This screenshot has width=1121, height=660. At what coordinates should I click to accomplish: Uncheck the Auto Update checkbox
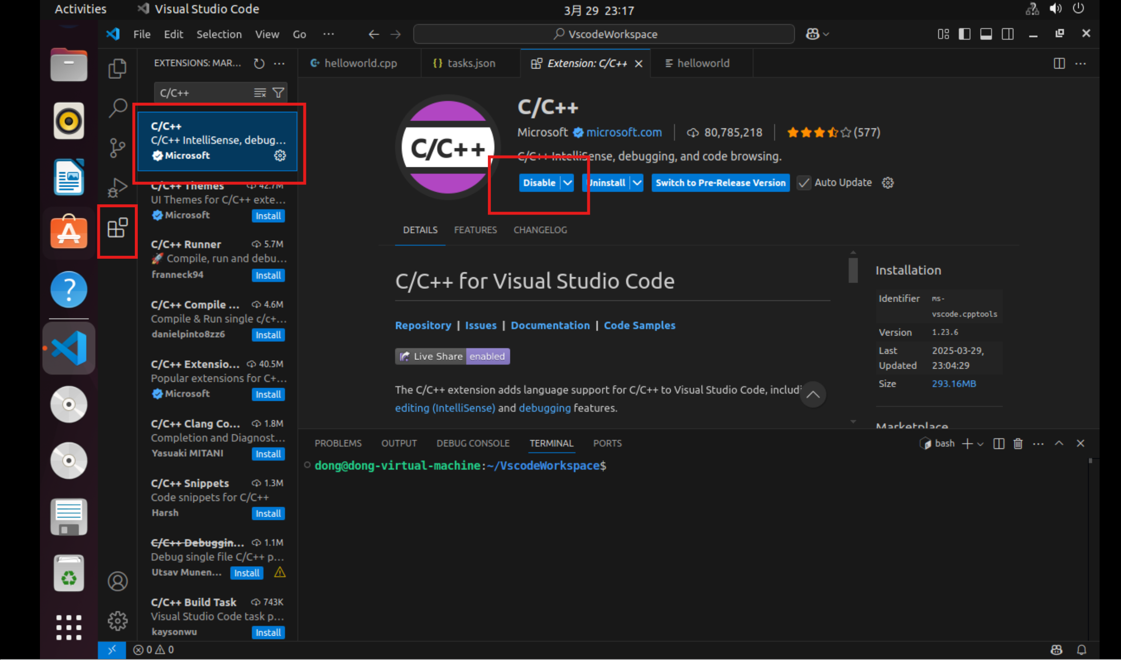coord(803,183)
